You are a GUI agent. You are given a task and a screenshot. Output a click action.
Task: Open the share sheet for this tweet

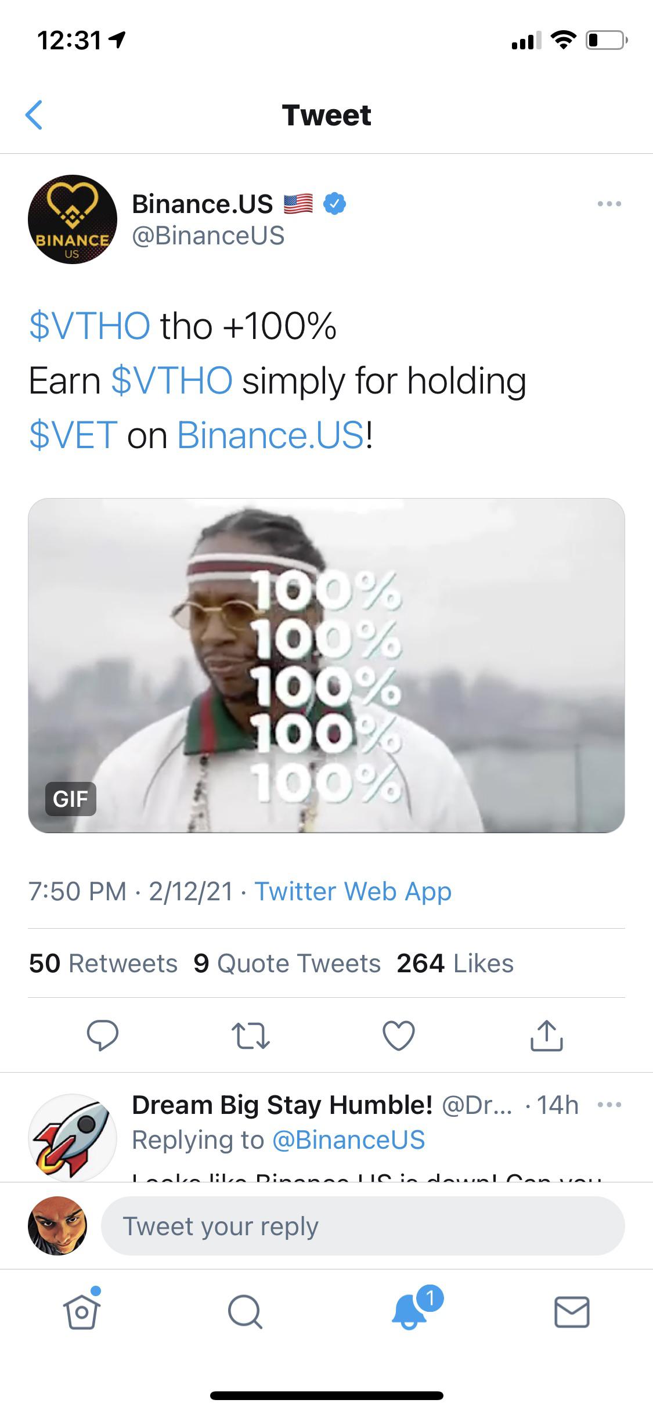pos(546,1036)
